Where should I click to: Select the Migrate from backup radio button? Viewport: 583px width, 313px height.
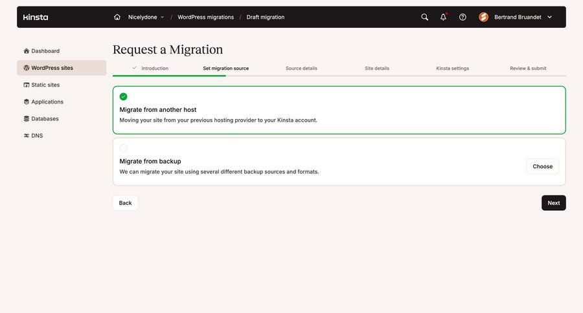123,148
